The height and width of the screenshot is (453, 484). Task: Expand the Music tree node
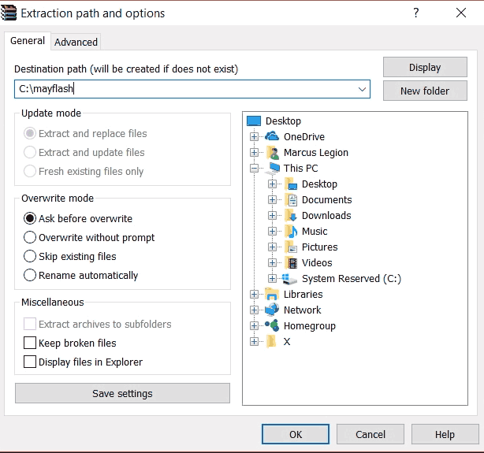pyautogui.click(x=272, y=231)
